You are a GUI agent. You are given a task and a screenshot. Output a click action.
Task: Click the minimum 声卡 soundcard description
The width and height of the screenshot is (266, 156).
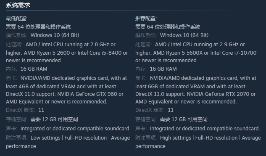pos(76,129)
